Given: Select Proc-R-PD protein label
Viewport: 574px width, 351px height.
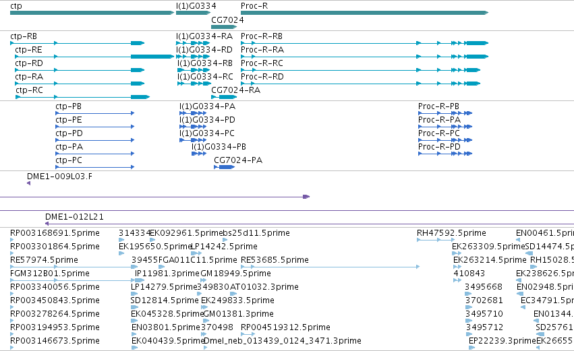Looking at the screenshot, I should 439,147.
